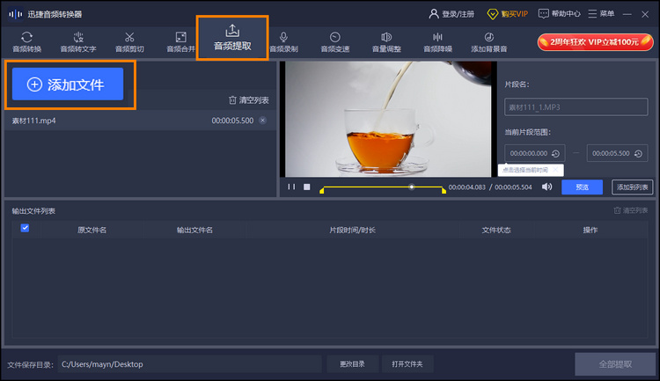Click the 登录/注册 login link
Image resolution: width=660 pixels, height=381 pixels.
click(451, 14)
